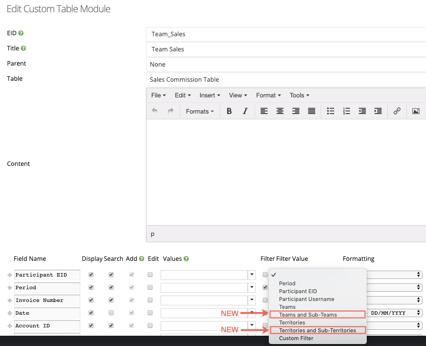Grab the Account ID row move handle

(x=10, y=326)
